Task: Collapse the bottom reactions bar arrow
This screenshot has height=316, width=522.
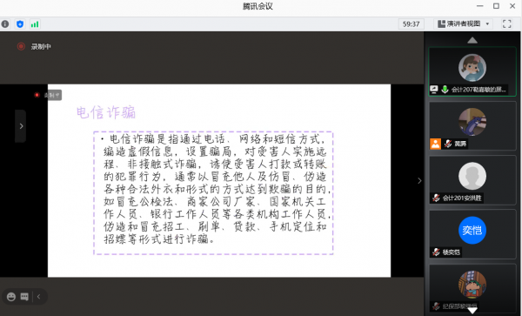Action: point(38,297)
